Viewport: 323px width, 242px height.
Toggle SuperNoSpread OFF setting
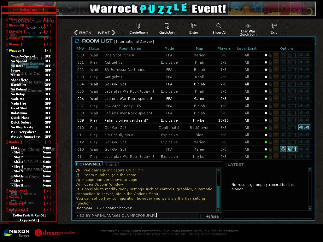click(x=48, y=56)
